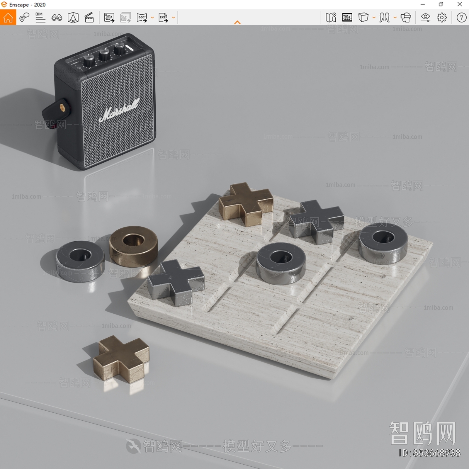Collapse toolbar using orange up chevron
The image size is (469, 469).
[x=237, y=22]
